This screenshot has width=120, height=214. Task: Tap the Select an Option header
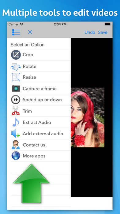click(x=28, y=45)
